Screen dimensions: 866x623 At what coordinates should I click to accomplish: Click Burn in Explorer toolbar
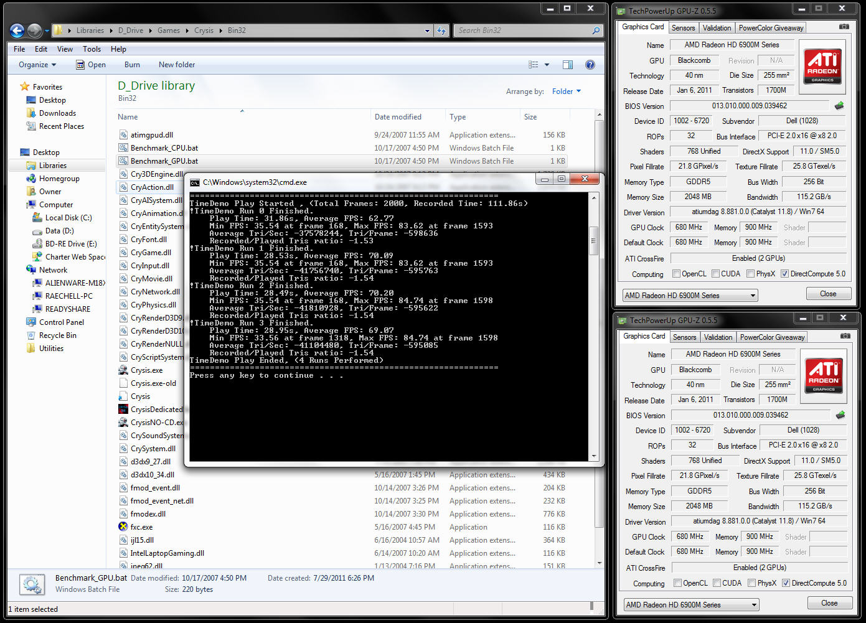[x=132, y=65]
